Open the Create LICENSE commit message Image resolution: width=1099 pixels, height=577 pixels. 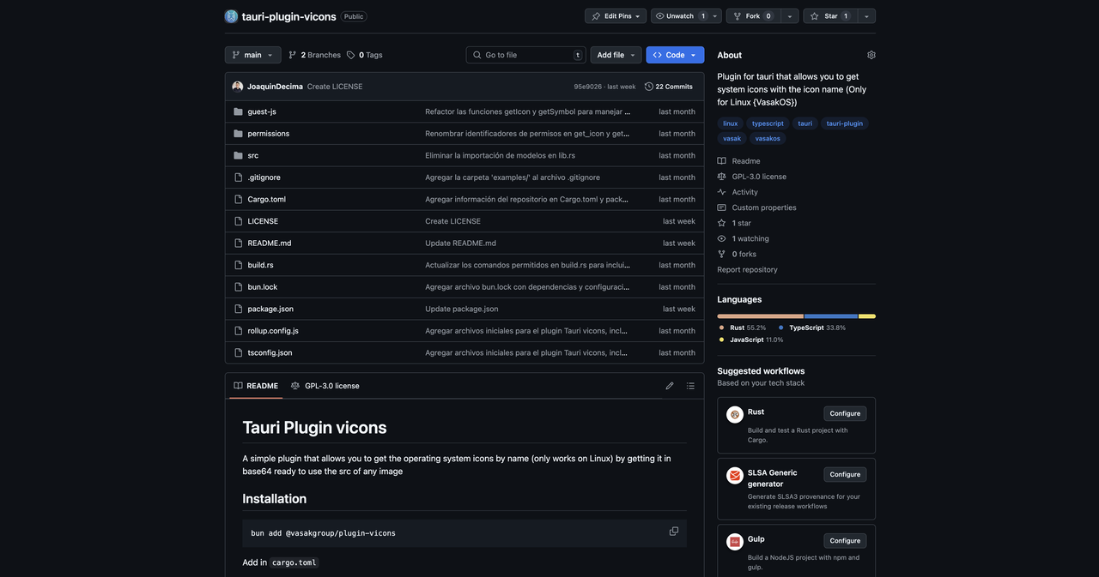pyautogui.click(x=335, y=87)
